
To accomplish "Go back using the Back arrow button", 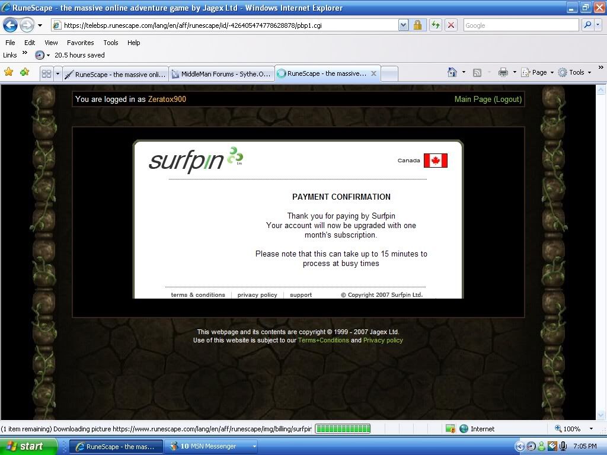I will 11,25.
